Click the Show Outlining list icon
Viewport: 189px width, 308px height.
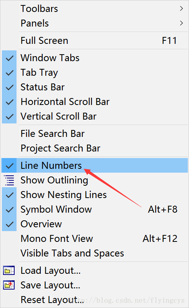tap(9, 180)
